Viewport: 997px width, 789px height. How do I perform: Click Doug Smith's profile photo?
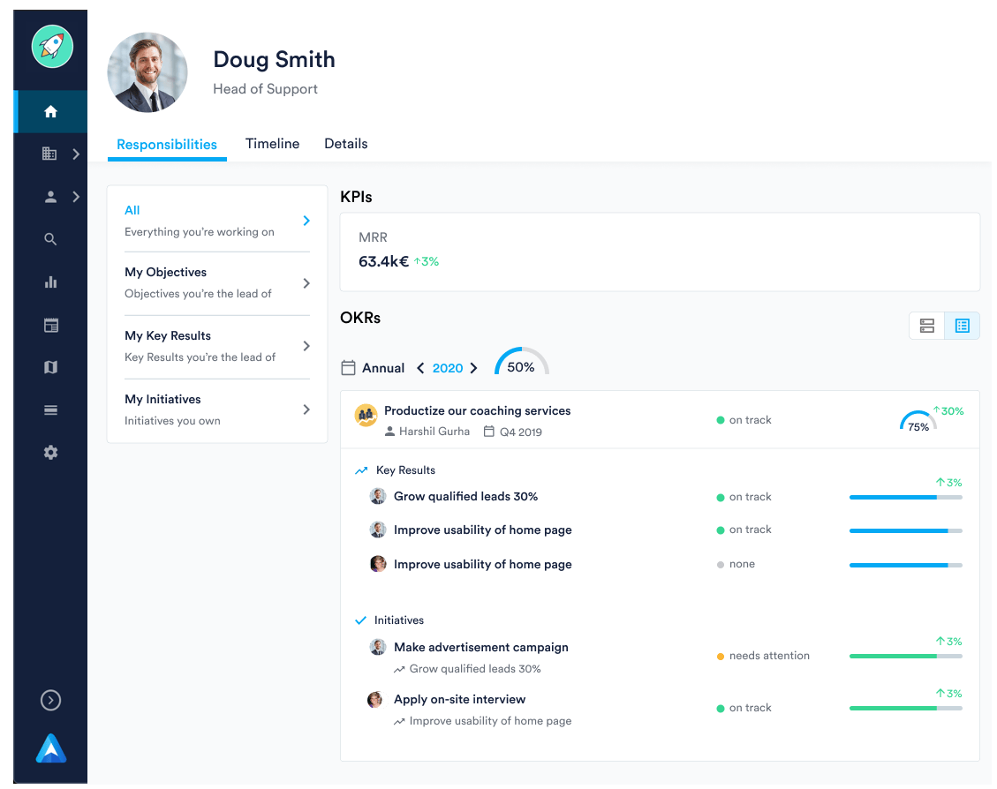click(x=147, y=72)
